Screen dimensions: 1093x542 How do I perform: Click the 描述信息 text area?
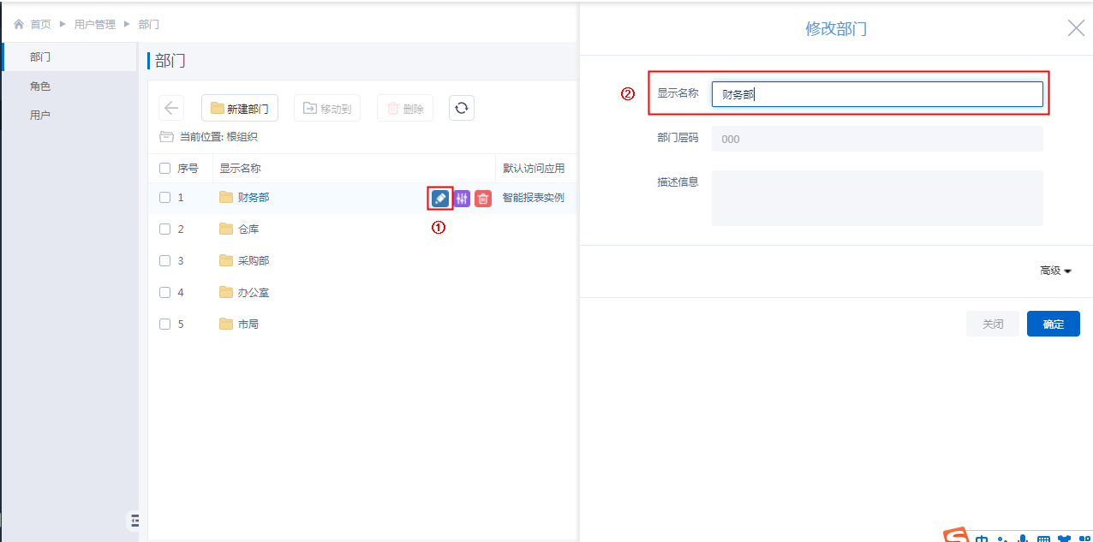[876, 198]
